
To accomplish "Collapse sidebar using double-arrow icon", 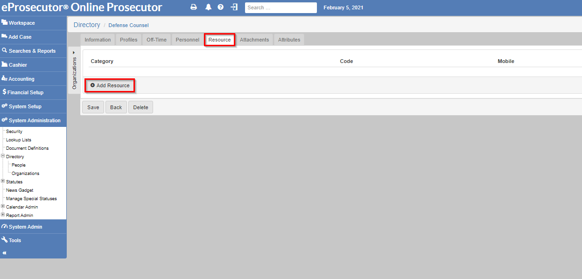I will [5, 253].
